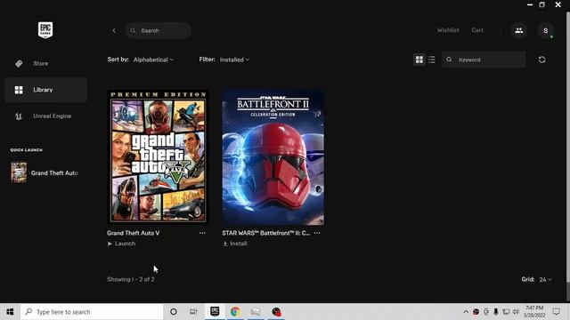Focus the Windows taskbar search box
Viewport: 570px width, 320px height.
(92, 312)
